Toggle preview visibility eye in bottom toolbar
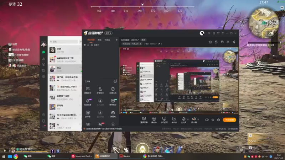This screenshot has height=160, width=285. pos(213,120)
